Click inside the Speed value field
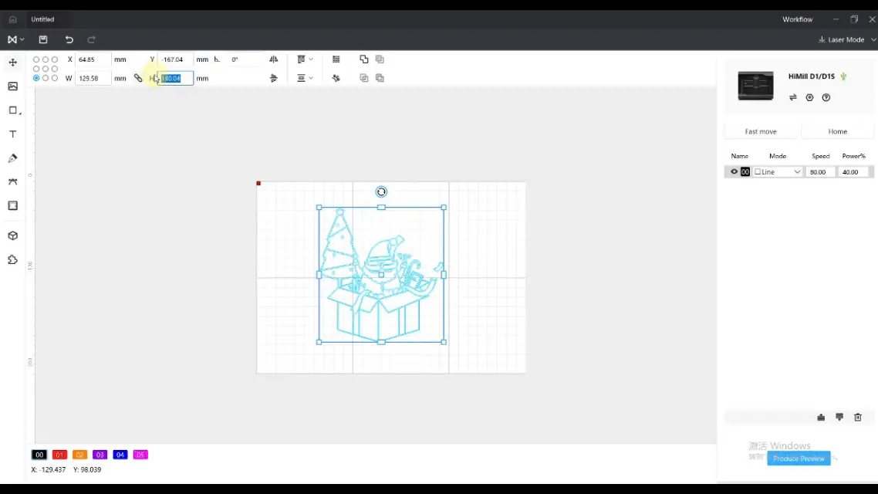Screen dimensions: 878x494 [819, 171]
